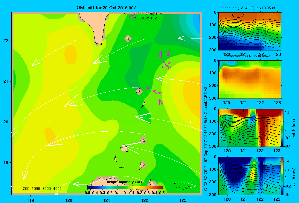Click latitude label 19 on main map axis
Screen dimensions: 299x203
click(6, 162)
